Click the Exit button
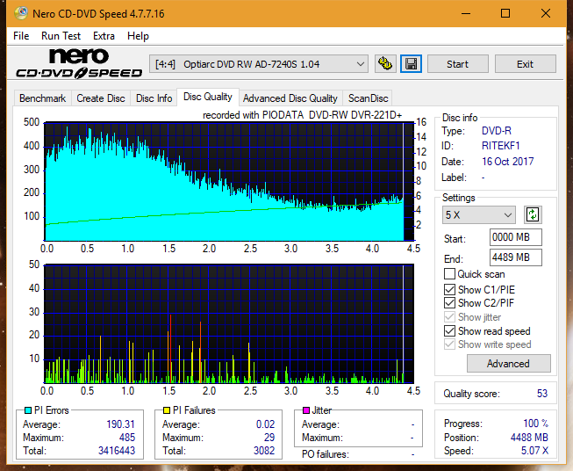This screenshot has width=573, height=471. point(525,64)
